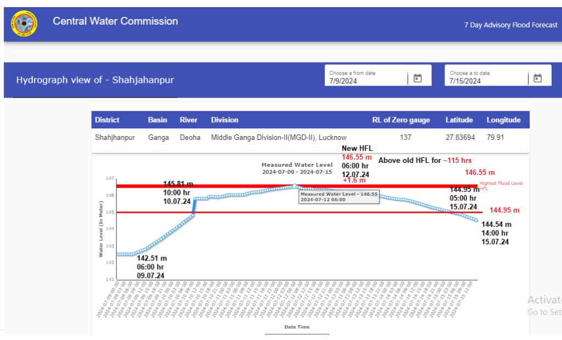Click the RL of Zero gauge header
This screenshot has width=562, height=340.
click(x=401, y=120)
